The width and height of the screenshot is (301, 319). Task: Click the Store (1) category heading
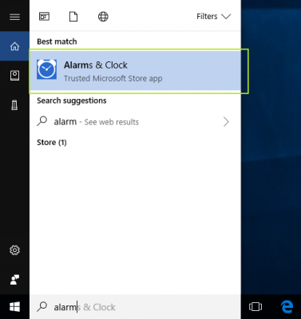point(52,143)
